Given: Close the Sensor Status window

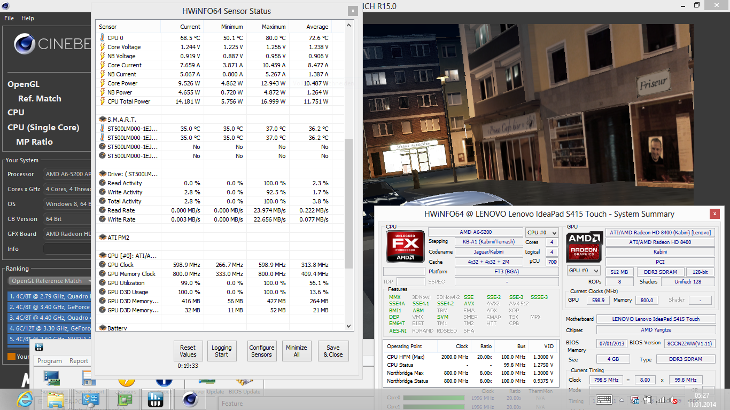Looking at the screenshot, I should coord(352,11).
